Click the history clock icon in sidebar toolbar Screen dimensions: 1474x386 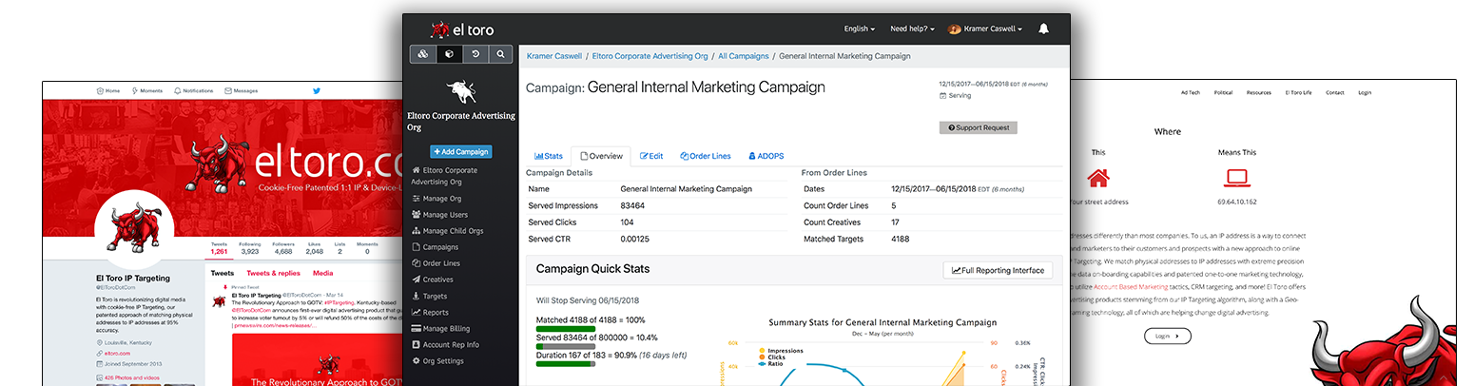point(475,55)
